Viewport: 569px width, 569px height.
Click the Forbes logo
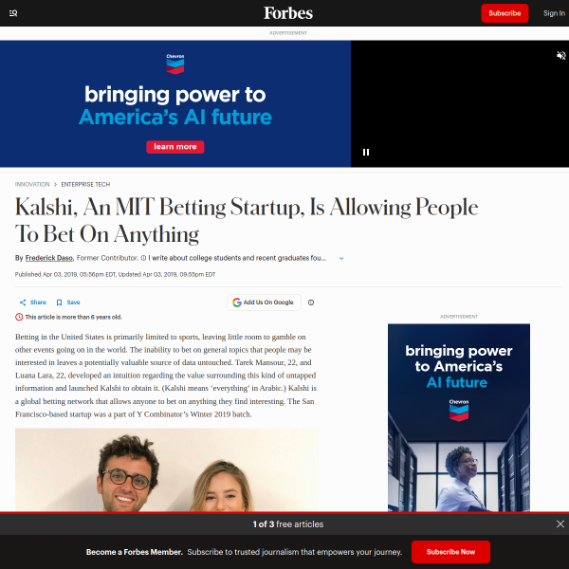pyautogui.click(x=288, y=13)
